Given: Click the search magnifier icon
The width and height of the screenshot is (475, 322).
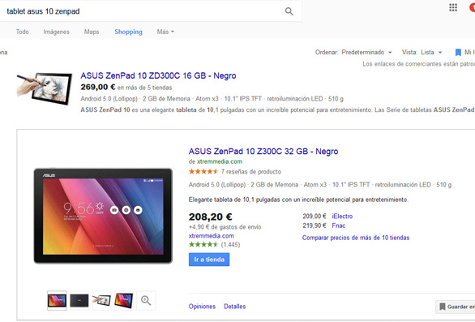Looking at the screenshot, I should [289, 11].
